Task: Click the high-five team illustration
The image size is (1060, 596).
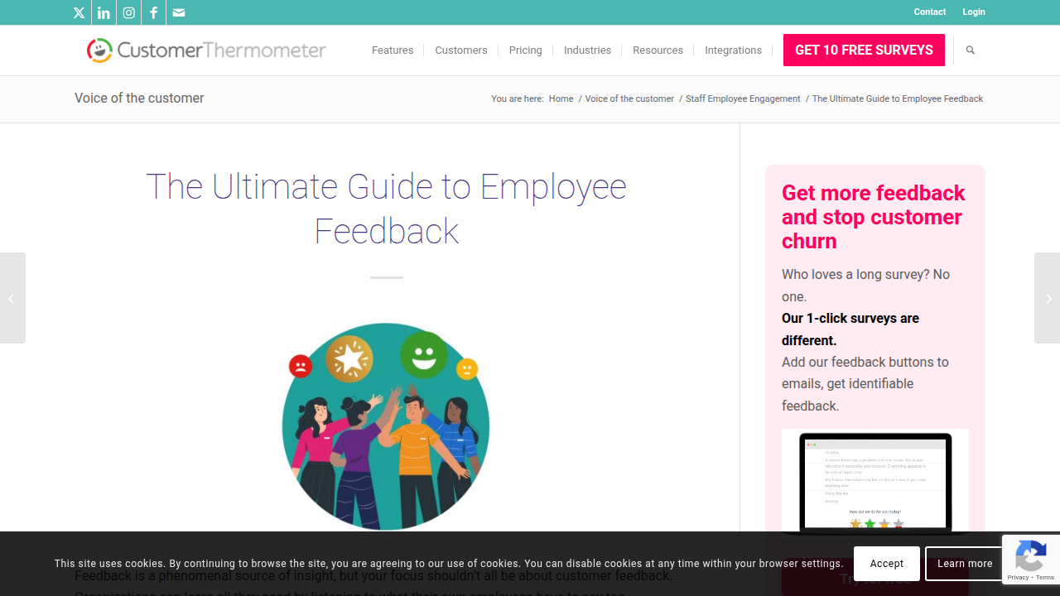Action: click(386, 425)
